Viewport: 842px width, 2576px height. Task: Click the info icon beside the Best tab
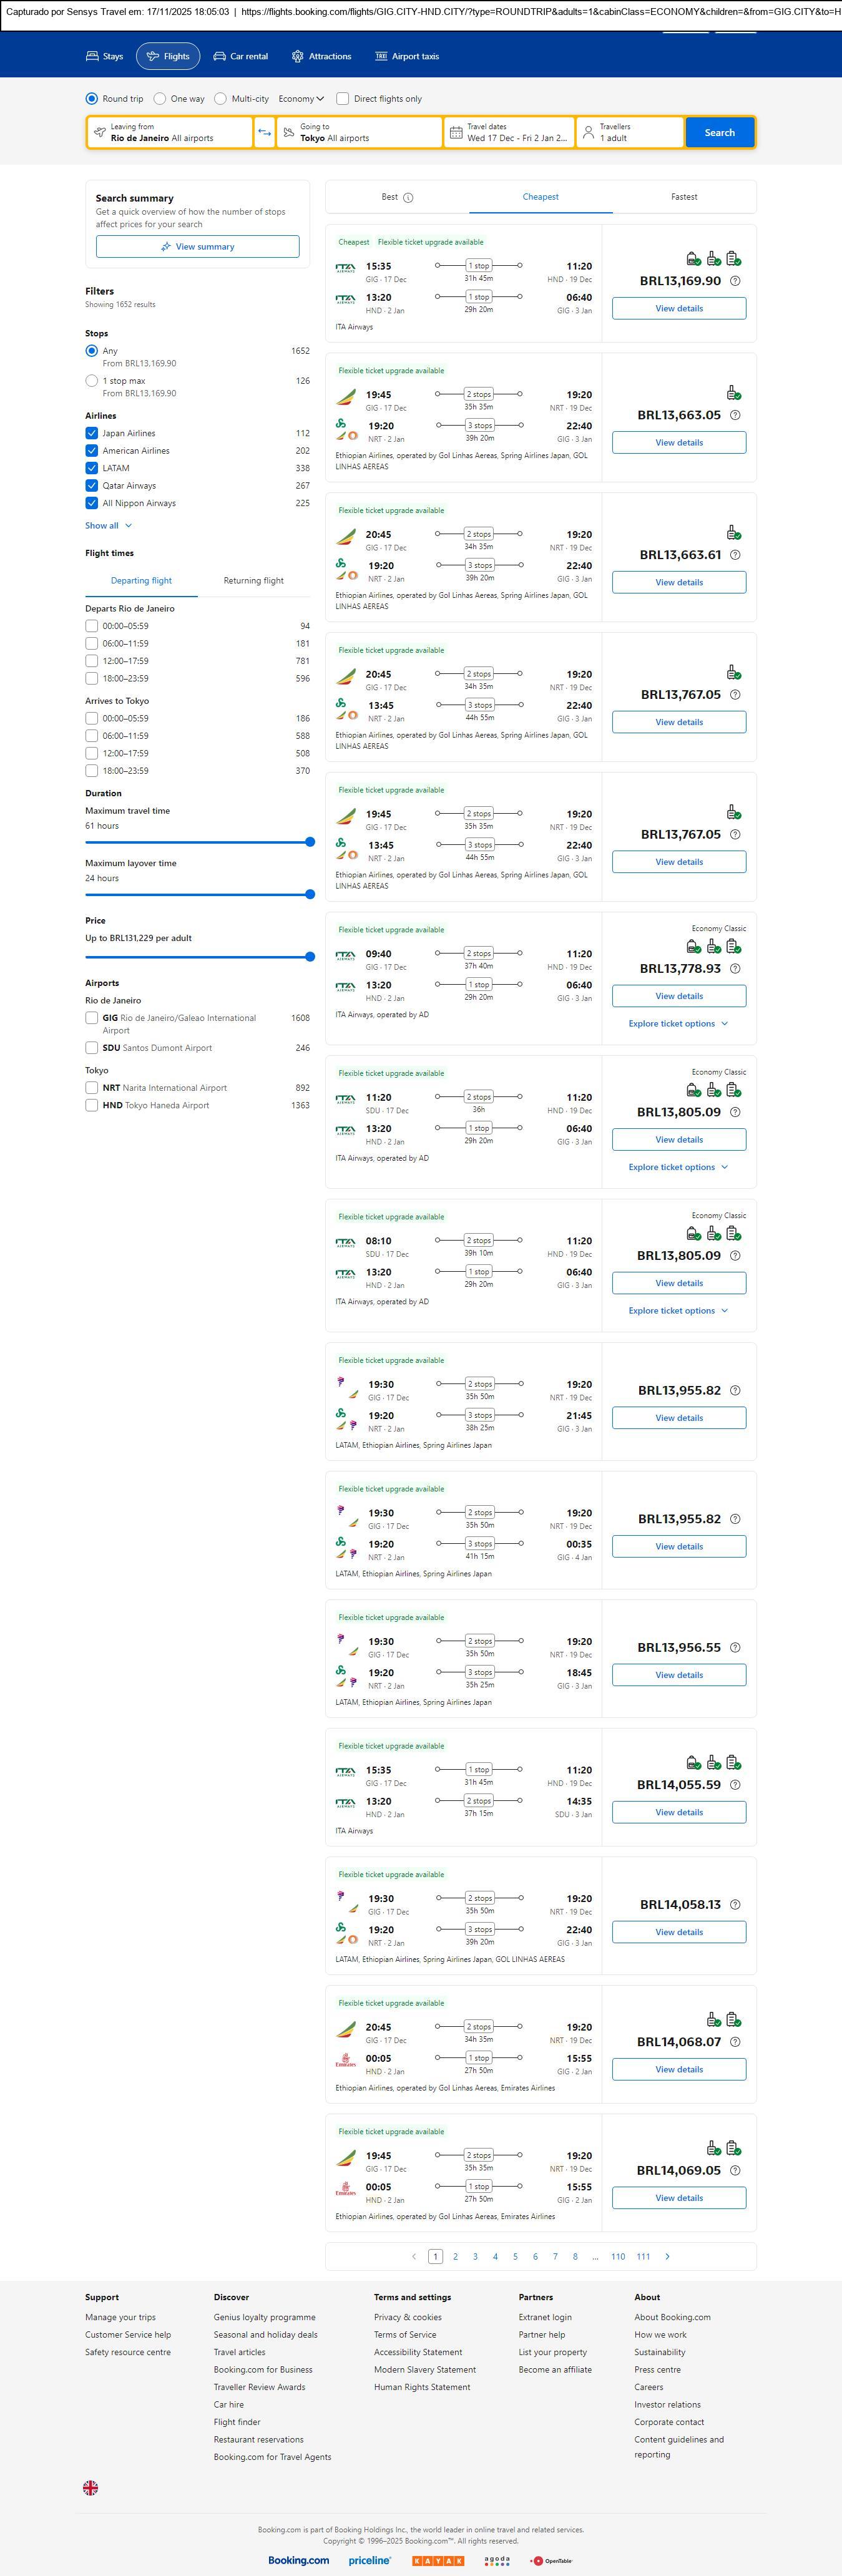(408, 198)
